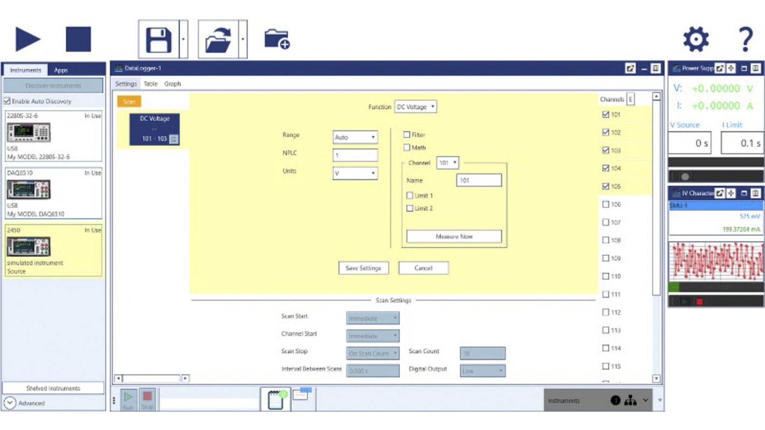Open the Range dropdown set to Auto
Viewport: 765px width, 430px height.
[355, 137]
